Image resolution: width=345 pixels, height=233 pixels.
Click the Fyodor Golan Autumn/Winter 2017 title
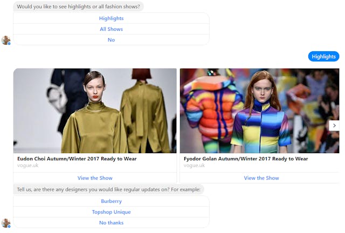[x=246, y=159]
